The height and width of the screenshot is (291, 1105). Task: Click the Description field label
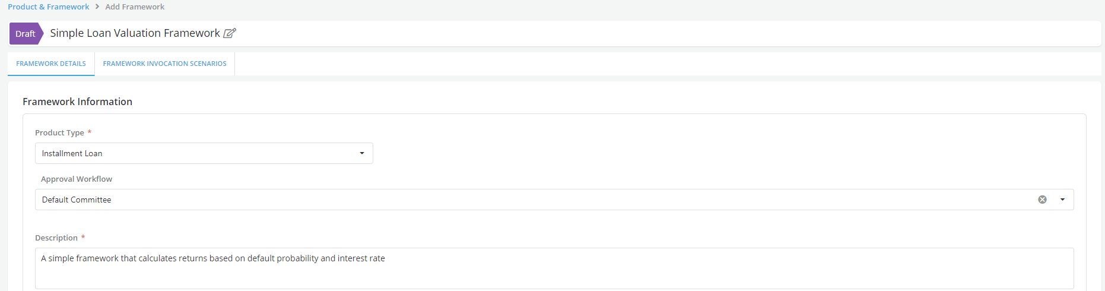pos(56,238)
